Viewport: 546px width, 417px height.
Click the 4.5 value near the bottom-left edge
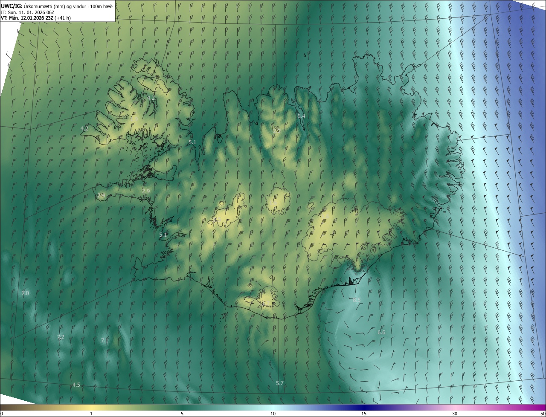[x=76, y=385]
